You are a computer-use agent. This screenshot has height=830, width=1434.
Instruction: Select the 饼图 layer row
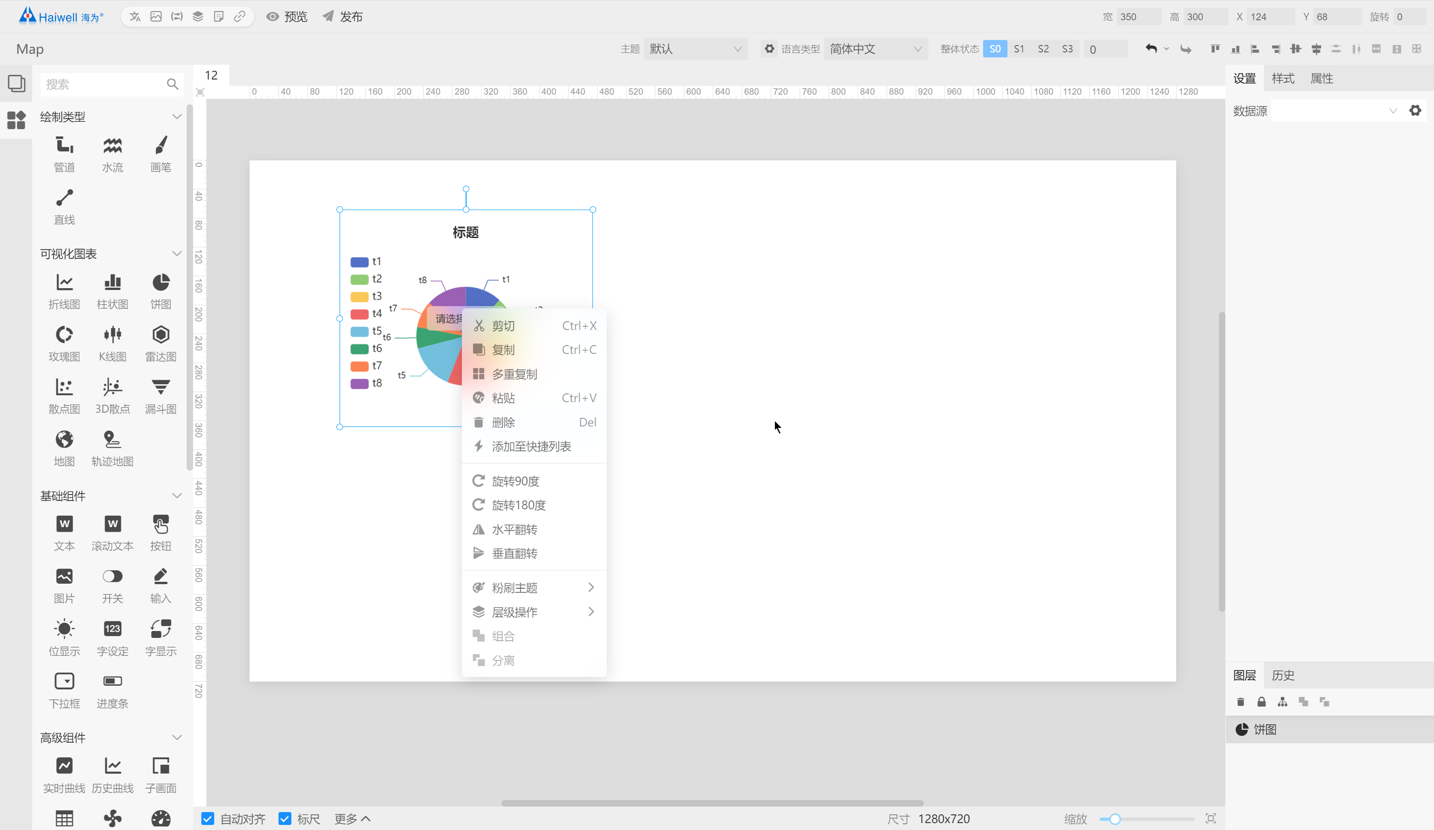(1329, 729)
